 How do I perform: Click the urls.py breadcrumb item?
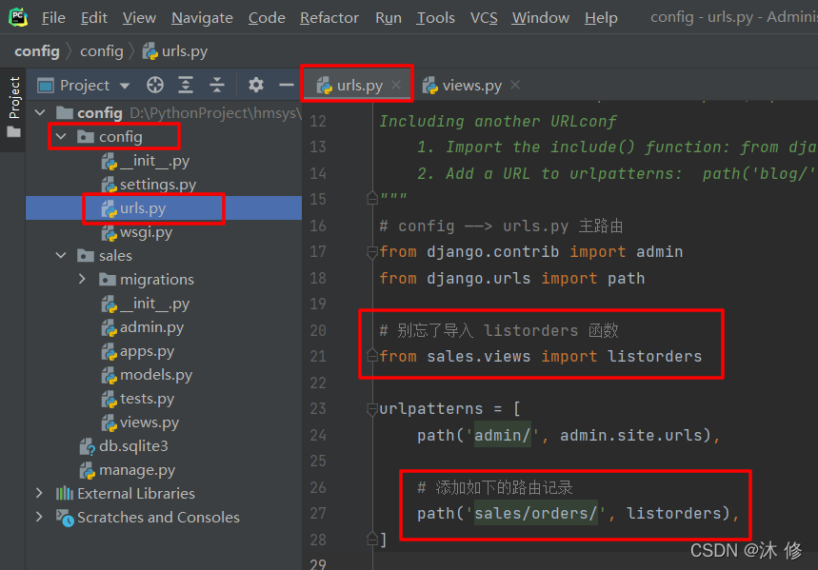(176, 51)
